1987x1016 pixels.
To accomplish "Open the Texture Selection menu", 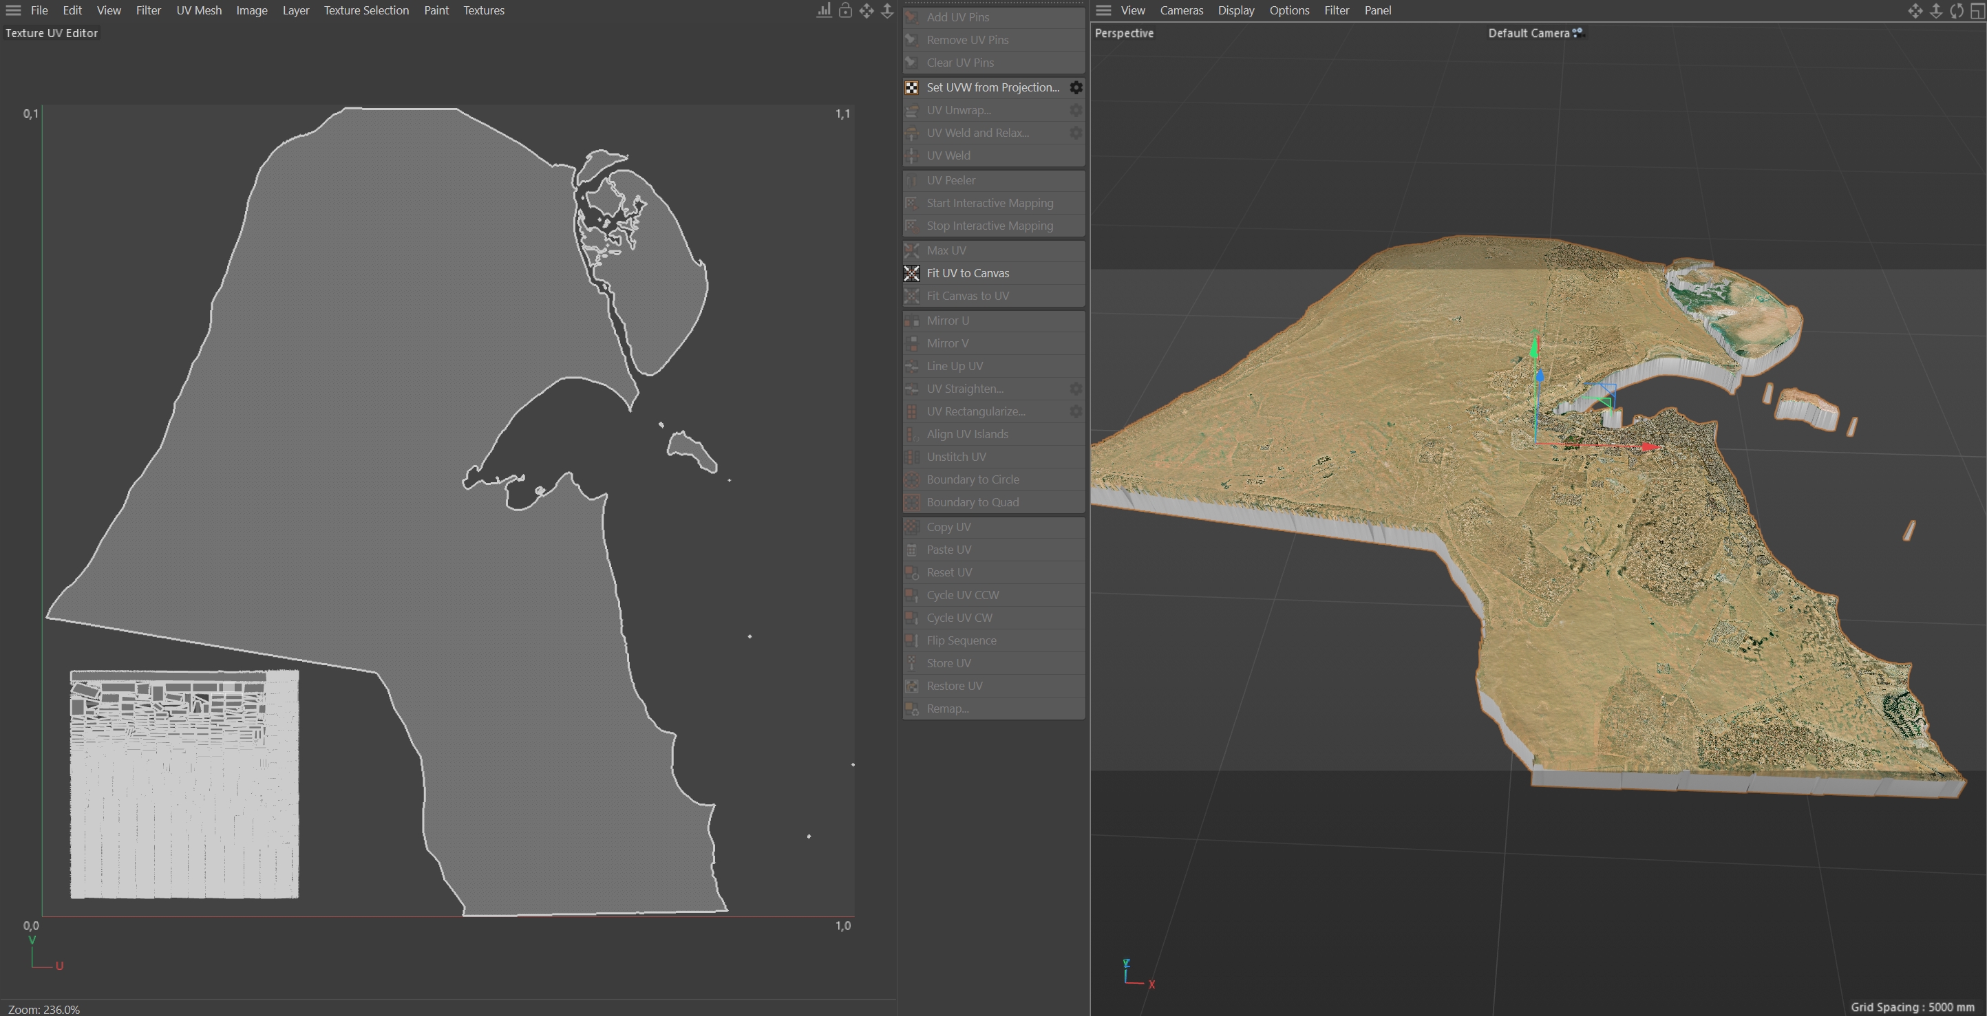I will click(365, 10).
